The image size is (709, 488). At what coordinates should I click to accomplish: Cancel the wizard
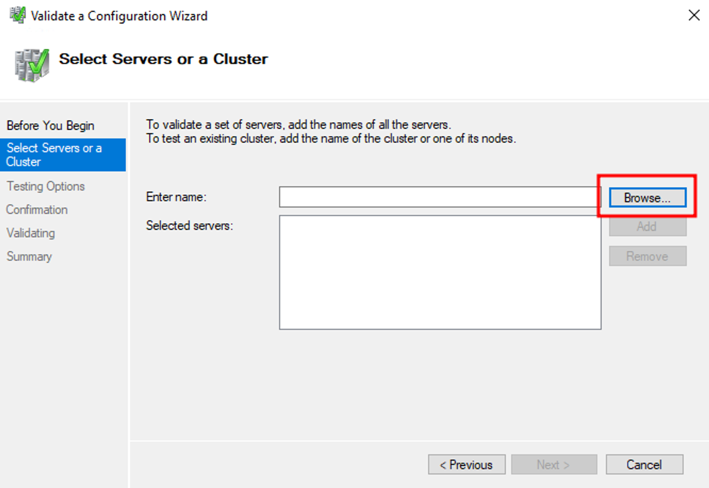(x=644, y=464)
